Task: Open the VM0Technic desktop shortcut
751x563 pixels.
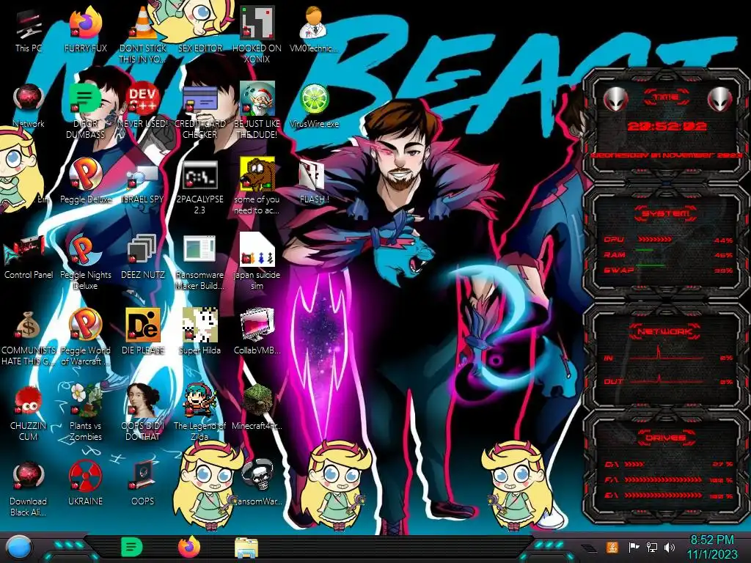Action: tap(314, 29)
